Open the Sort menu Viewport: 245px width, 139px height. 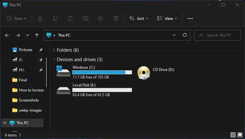click(139, 19)
